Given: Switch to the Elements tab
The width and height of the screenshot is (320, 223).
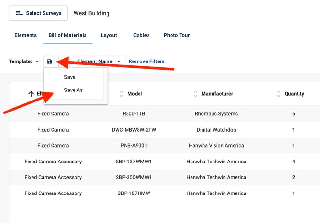Looking at the screenshot, I should click(26, 35).
